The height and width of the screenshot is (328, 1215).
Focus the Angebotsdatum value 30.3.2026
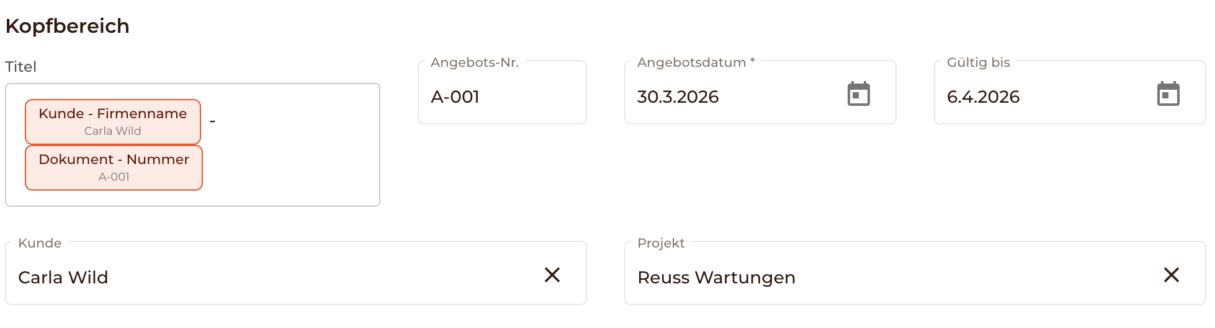point(678,97)
